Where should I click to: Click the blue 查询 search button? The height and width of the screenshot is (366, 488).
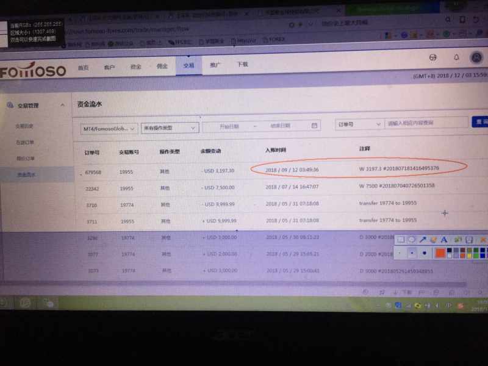pos(479,122)
